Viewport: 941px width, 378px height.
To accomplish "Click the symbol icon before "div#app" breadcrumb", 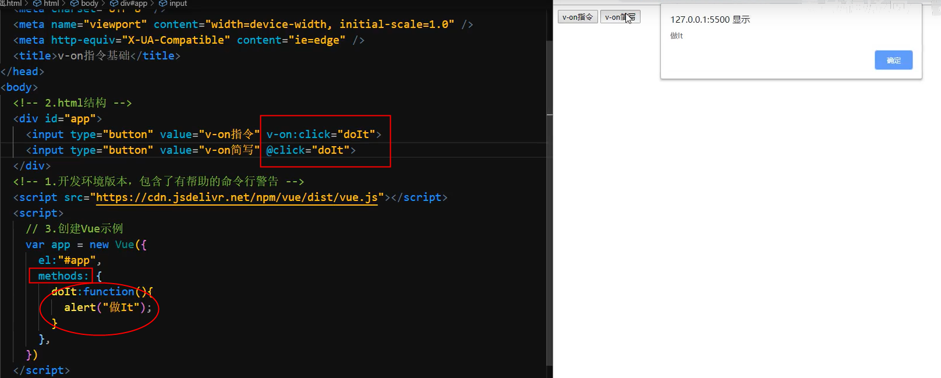I will tap(114, 3).
